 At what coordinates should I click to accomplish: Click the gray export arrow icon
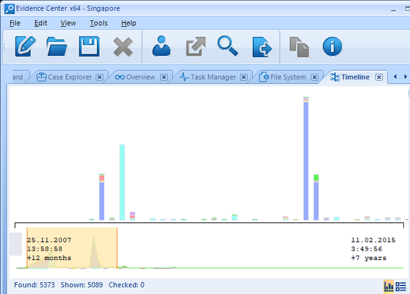click(196, 47)
